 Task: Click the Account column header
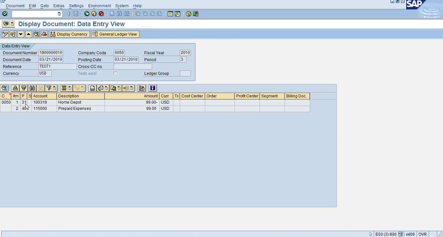click(44, 96)
